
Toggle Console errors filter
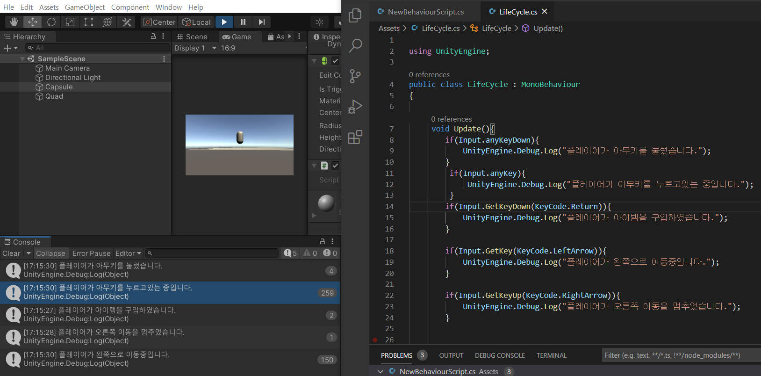(330, 253)
